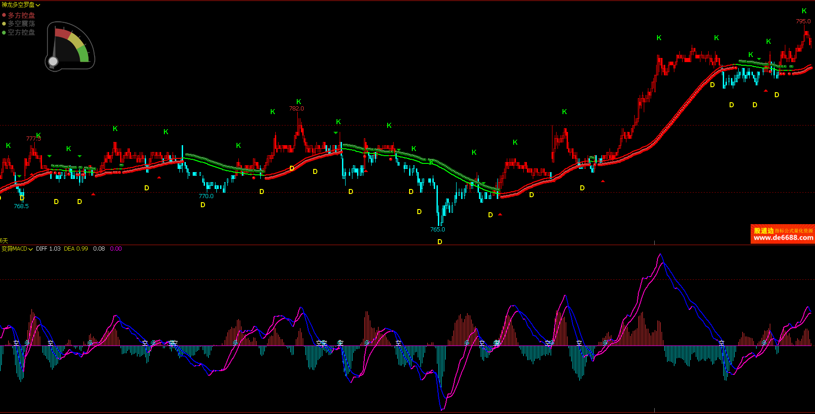Click the green K marker above 782.0
The height and width of the screenshot is (414, 815).
coord(299,102)
